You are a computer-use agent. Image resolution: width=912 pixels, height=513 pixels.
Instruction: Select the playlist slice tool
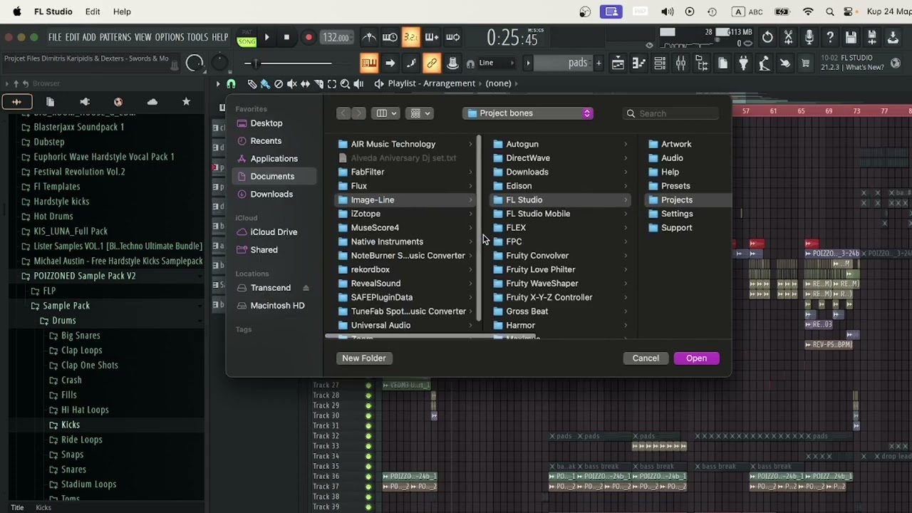click(318, 84)
